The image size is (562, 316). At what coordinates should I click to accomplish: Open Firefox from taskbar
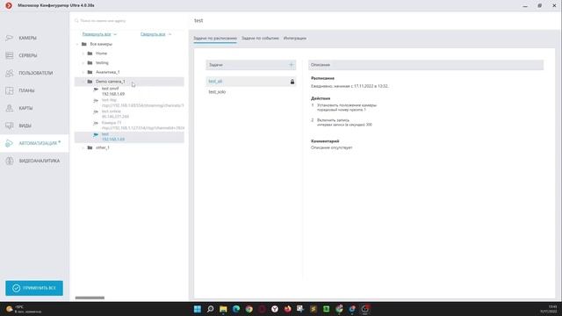pos(288,309)
